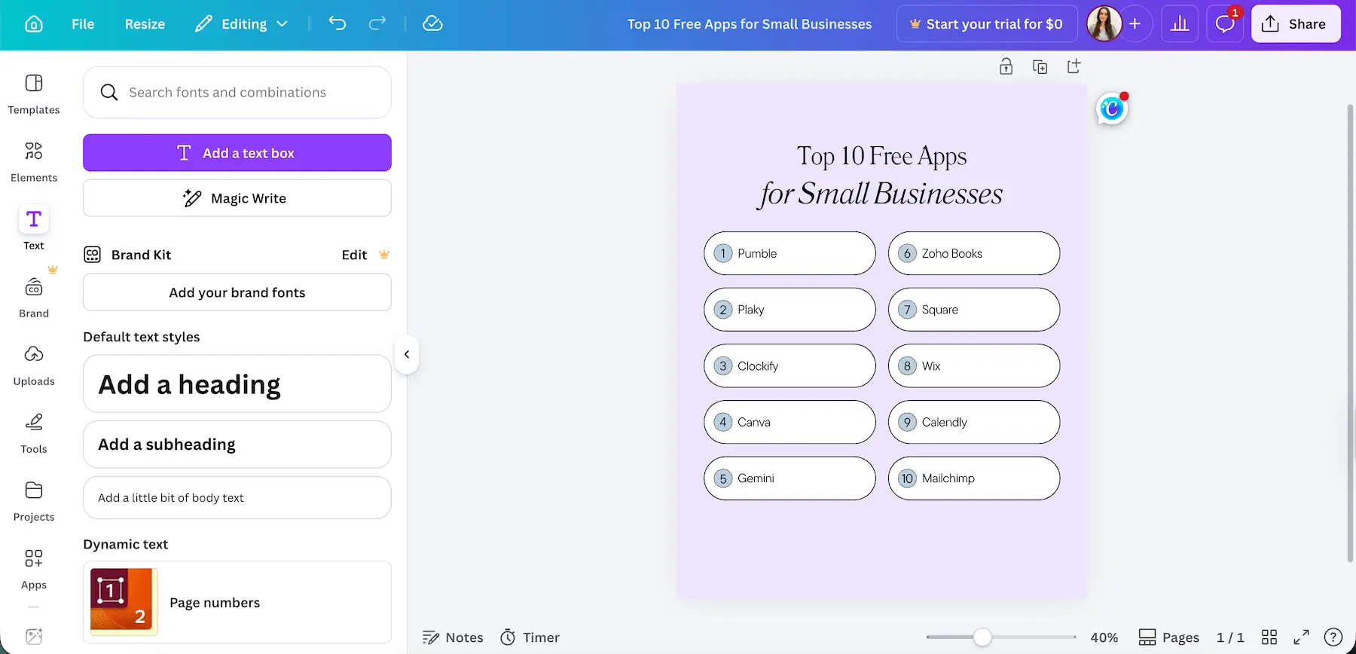The image size is (1356, 654).
Task: Open the Canva assistant bubble
Action: (x=1112, y=108)
